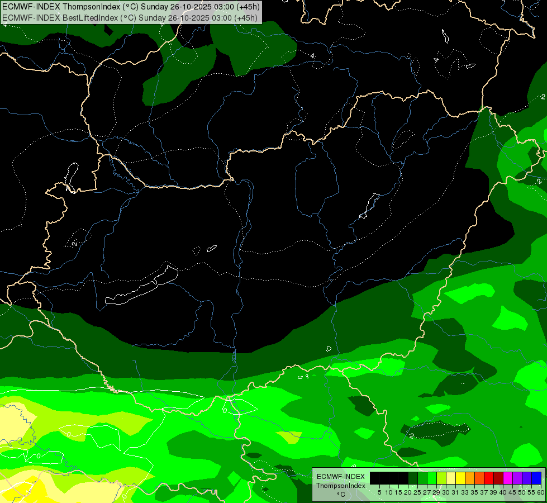Viewport: 547px width, 503px height.
Task: Select the yellow-green 29–30 legend swatch
Action: pos(441,478)
